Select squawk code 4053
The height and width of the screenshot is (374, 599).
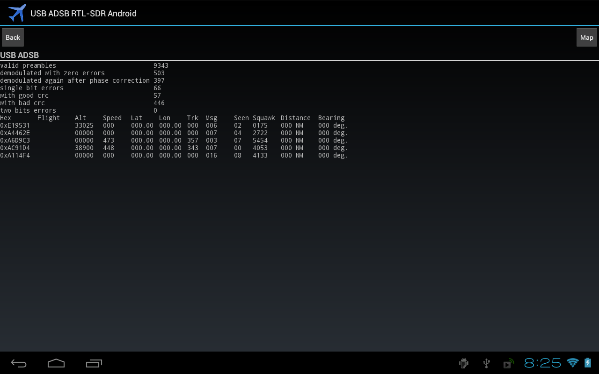click(x=260, y=148)
